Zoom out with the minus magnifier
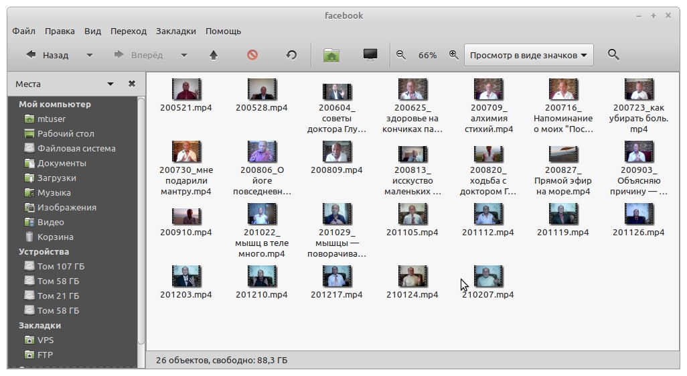687x376 pixels. click(x=400, y=55)
